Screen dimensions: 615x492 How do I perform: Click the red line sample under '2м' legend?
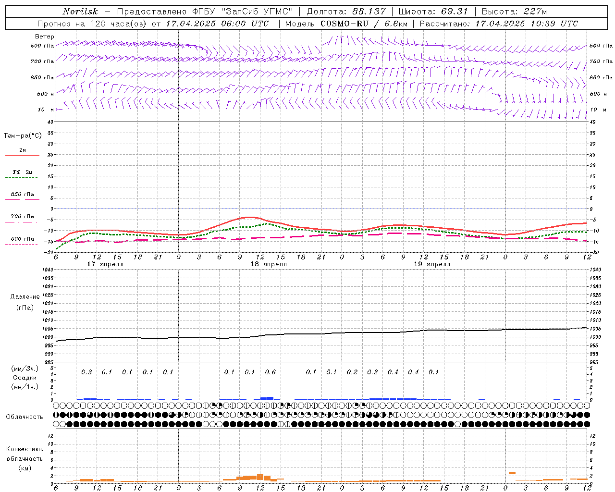tap(22, 156)
